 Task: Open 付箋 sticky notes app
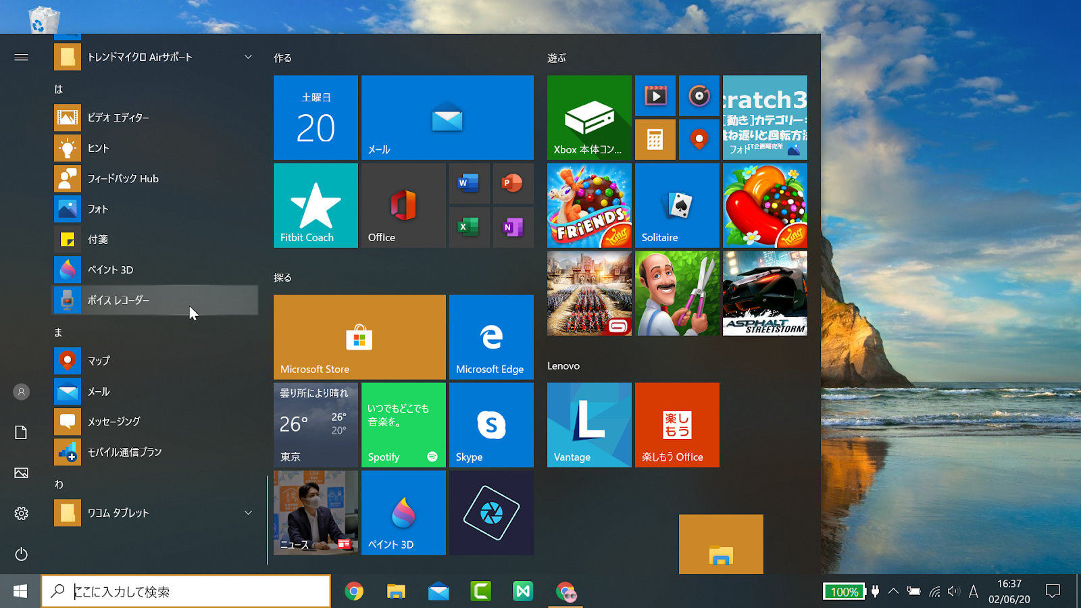[x=155, y=239]
